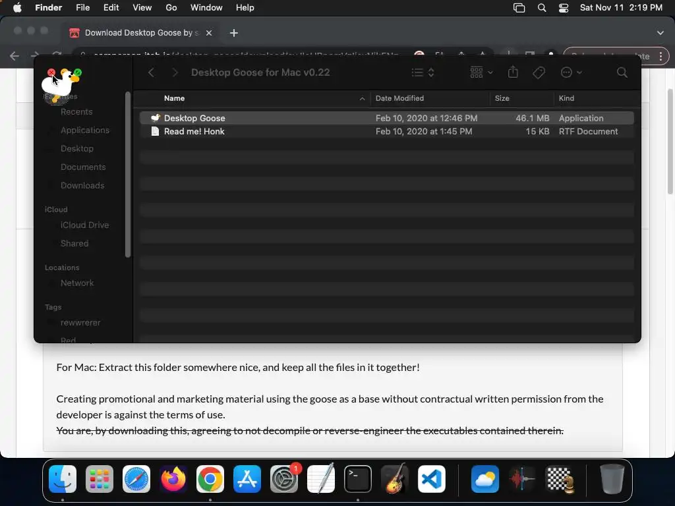Go back in Finder window
The width and height of the screenshot is (675, 506).
pos(151,72)
